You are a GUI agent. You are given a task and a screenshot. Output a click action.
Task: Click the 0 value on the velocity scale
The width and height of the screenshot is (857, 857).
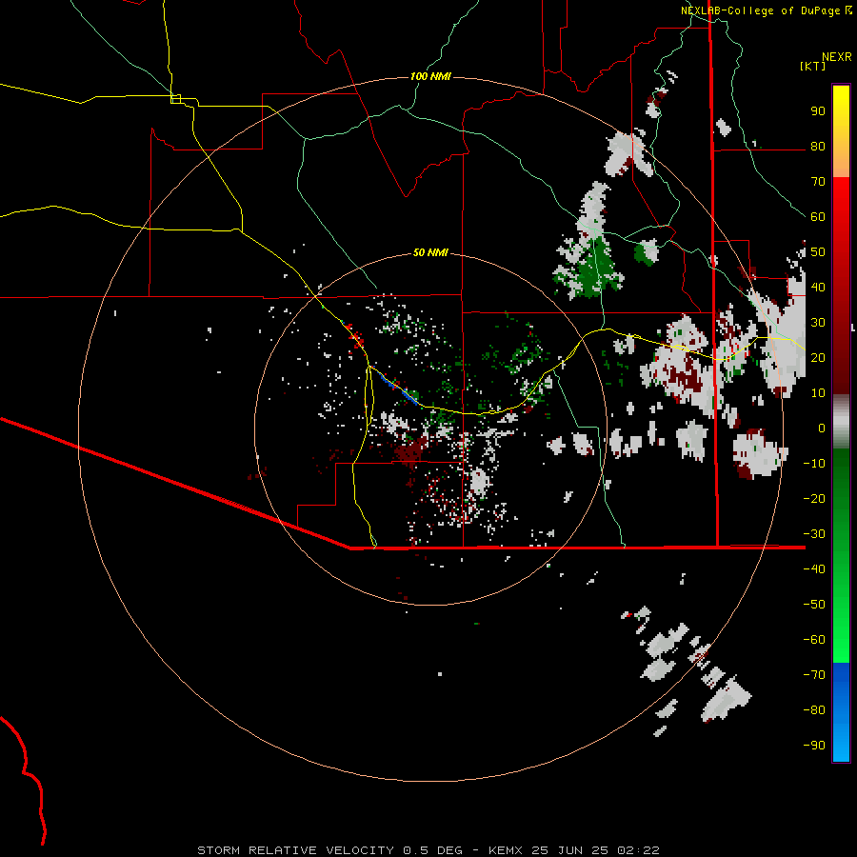[822, 428]
